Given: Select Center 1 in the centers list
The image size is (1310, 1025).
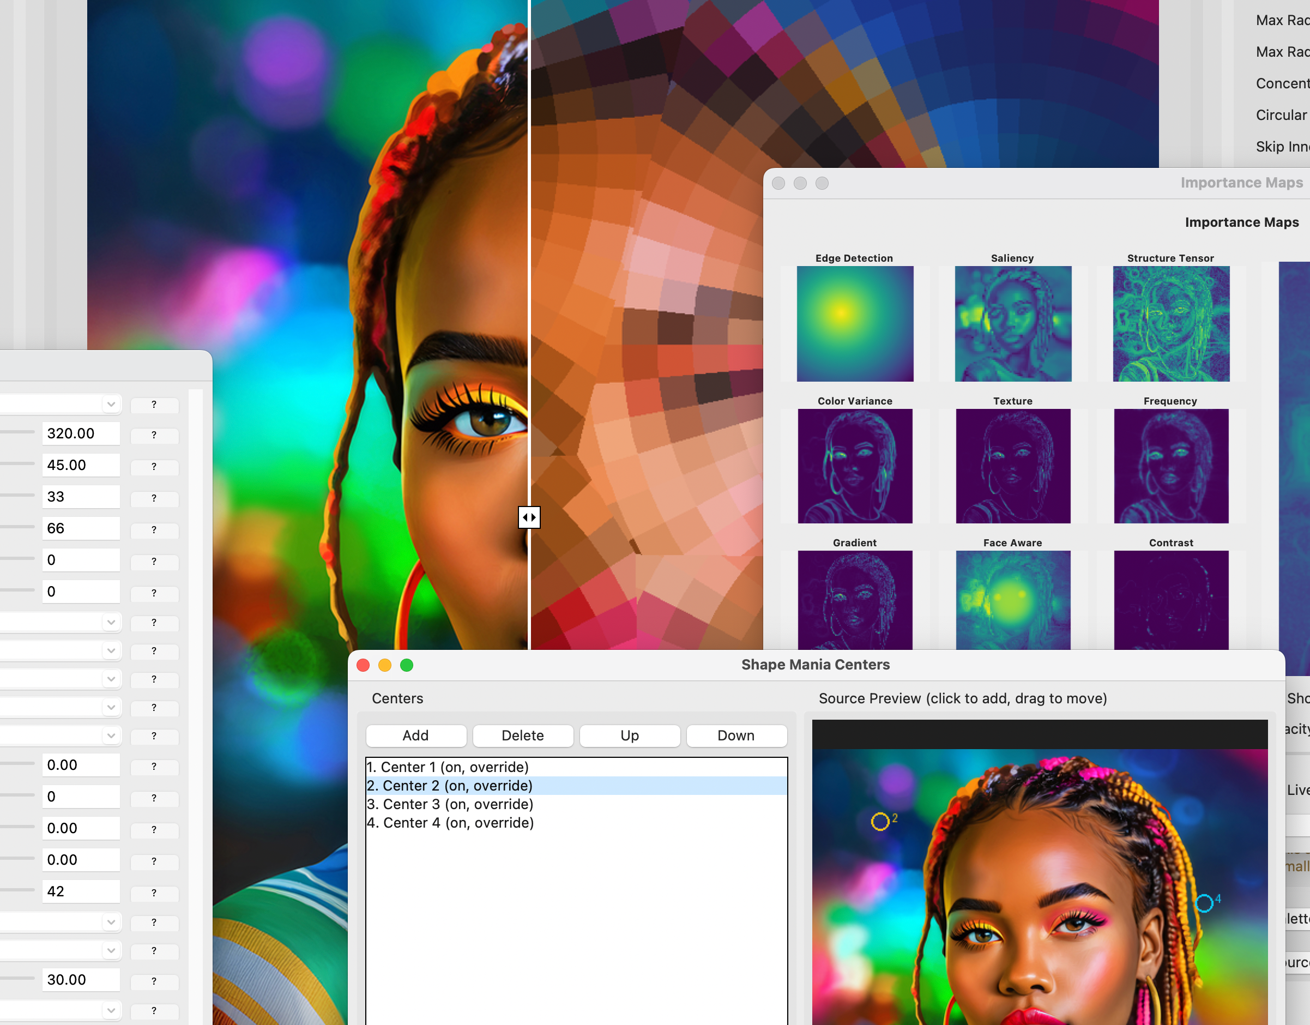Looking at the screenshot, I should point(448,767).
